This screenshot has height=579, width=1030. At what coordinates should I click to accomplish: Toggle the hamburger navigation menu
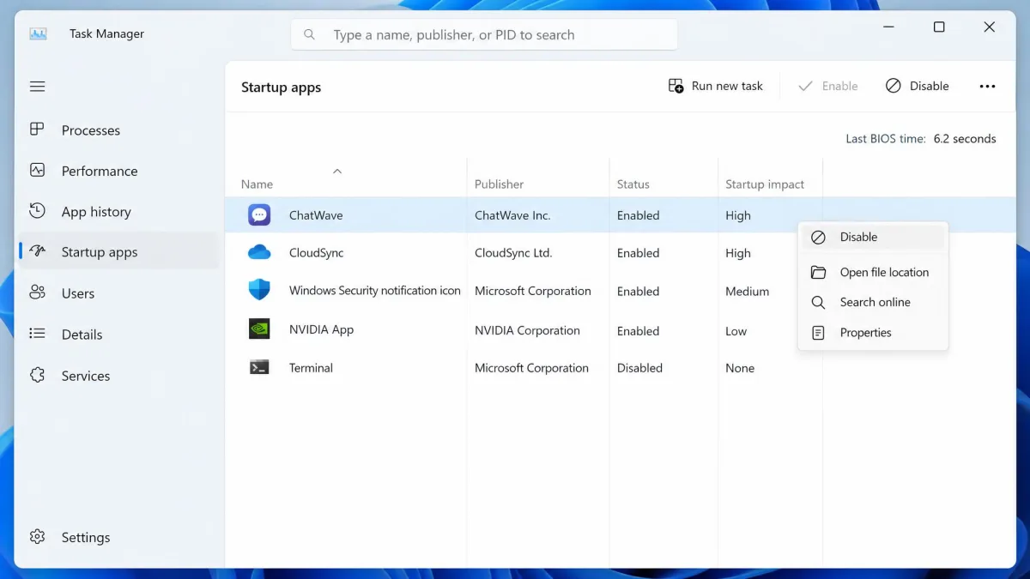point(37,87)
